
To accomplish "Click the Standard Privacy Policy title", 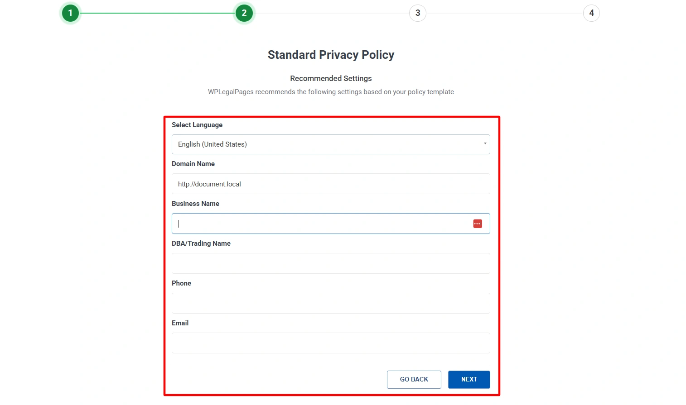I will [331, 54].
